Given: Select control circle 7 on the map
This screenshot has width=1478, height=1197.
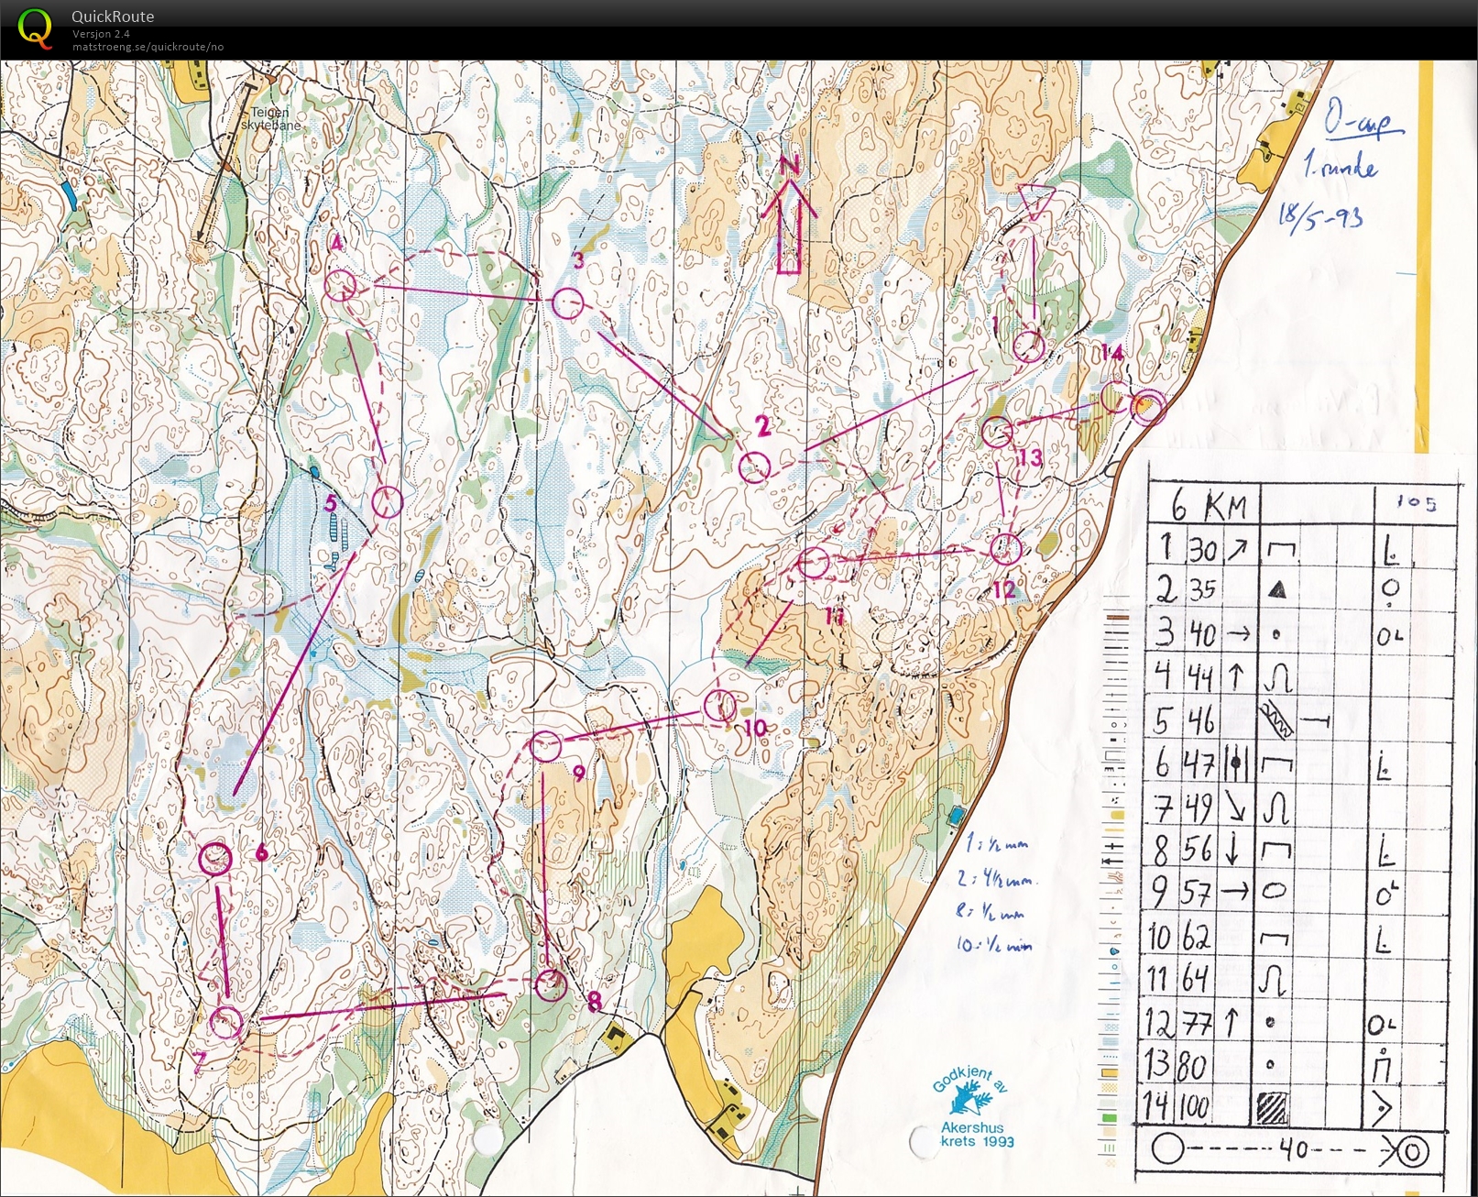Looking at the screenshot, I should coord(226,1022).
